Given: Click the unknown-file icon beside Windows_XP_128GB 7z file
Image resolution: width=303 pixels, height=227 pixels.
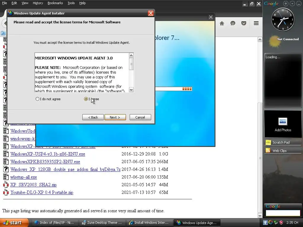Looking at the screenshot, I should tap(6, 169).
